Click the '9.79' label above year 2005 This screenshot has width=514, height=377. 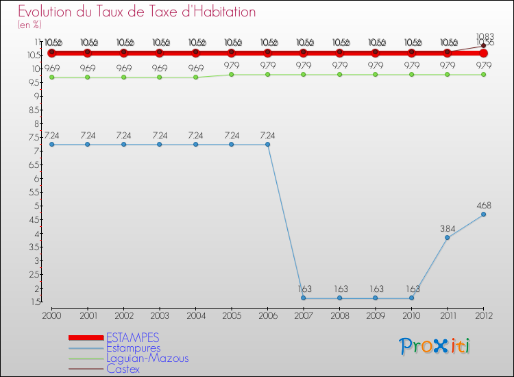[x=232, y=66]
